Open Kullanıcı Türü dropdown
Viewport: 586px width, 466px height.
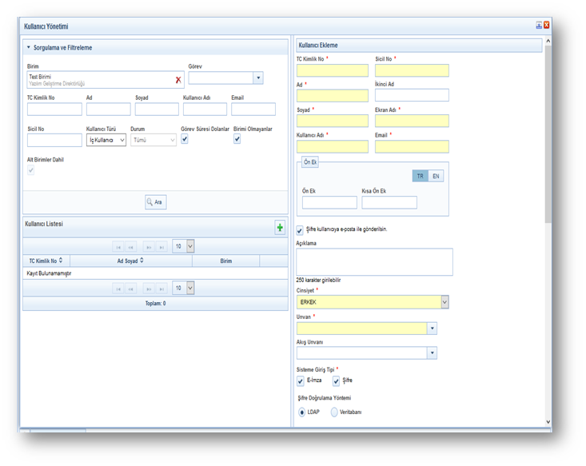[121, 140]
